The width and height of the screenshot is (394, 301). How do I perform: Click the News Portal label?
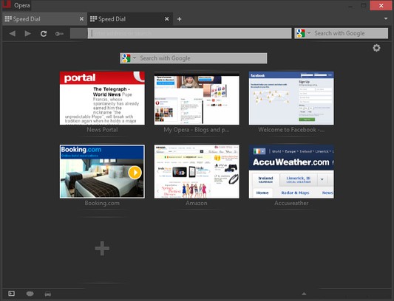tap(102, 130)
